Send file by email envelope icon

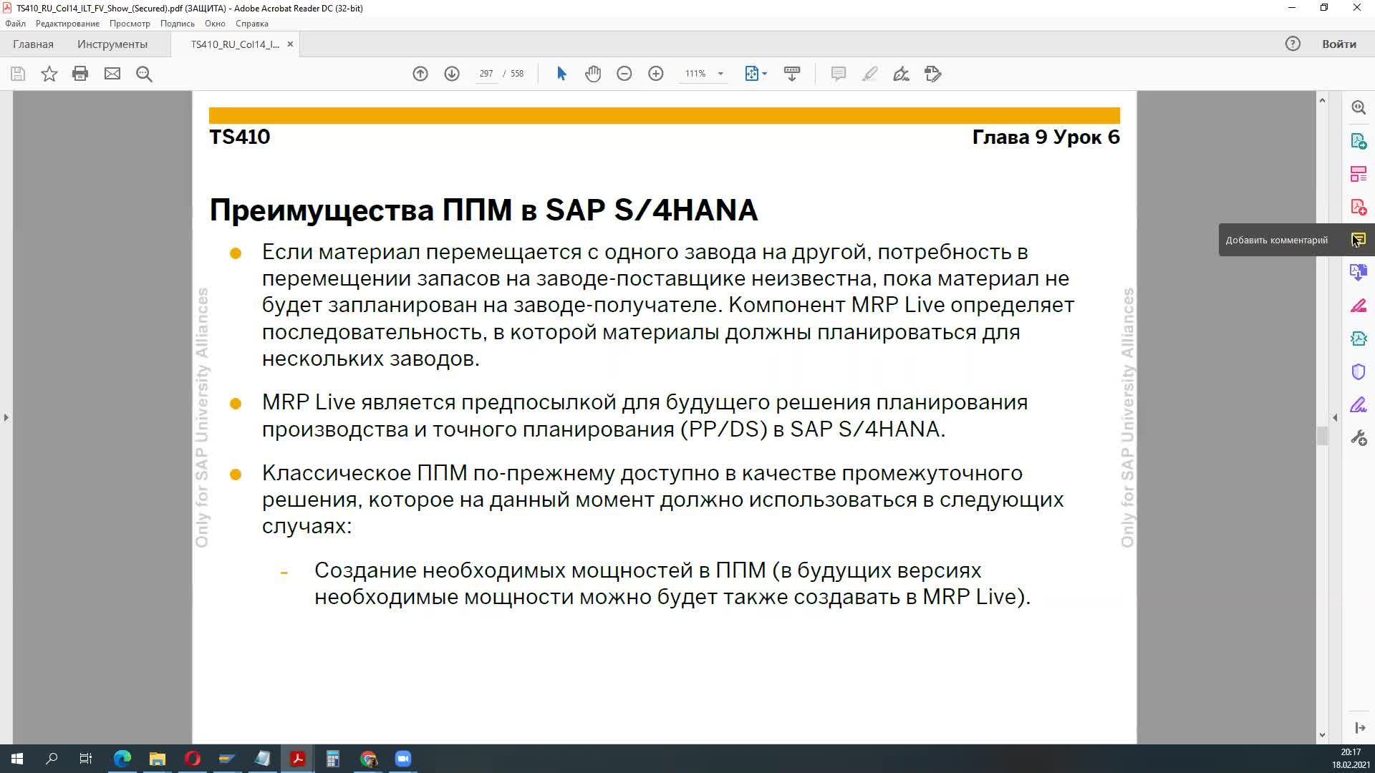pos(112,74)
